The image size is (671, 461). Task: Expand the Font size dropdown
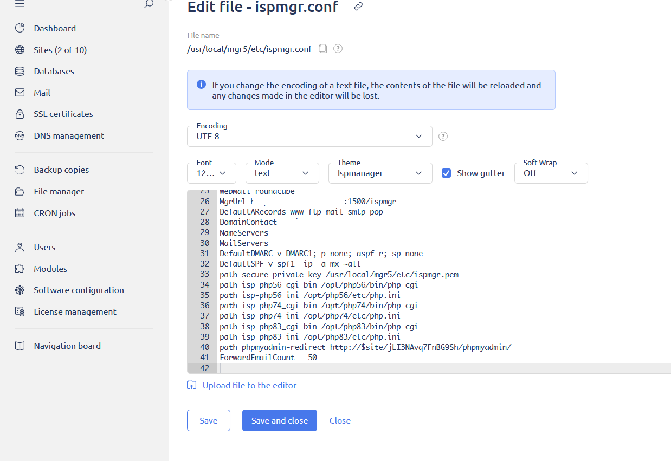coord(211,173)
